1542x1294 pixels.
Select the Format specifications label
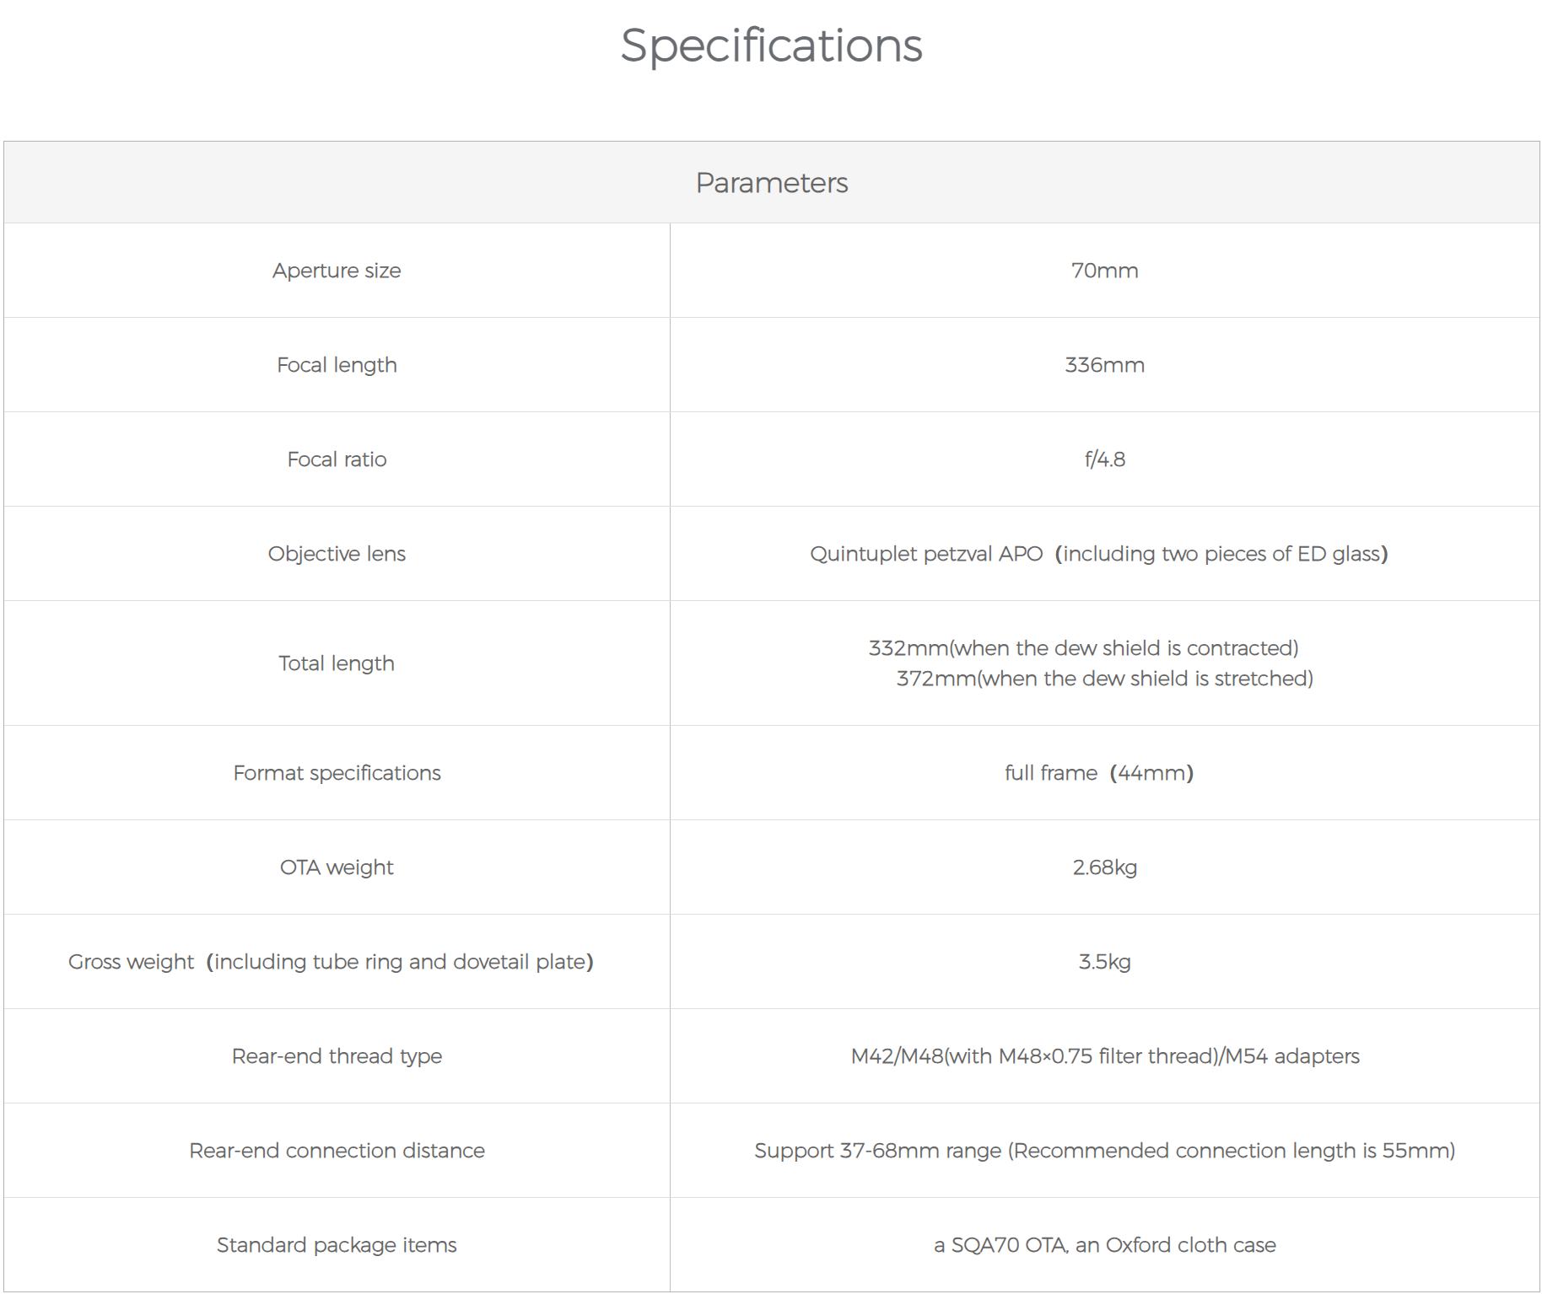click(x=337, y=773)
